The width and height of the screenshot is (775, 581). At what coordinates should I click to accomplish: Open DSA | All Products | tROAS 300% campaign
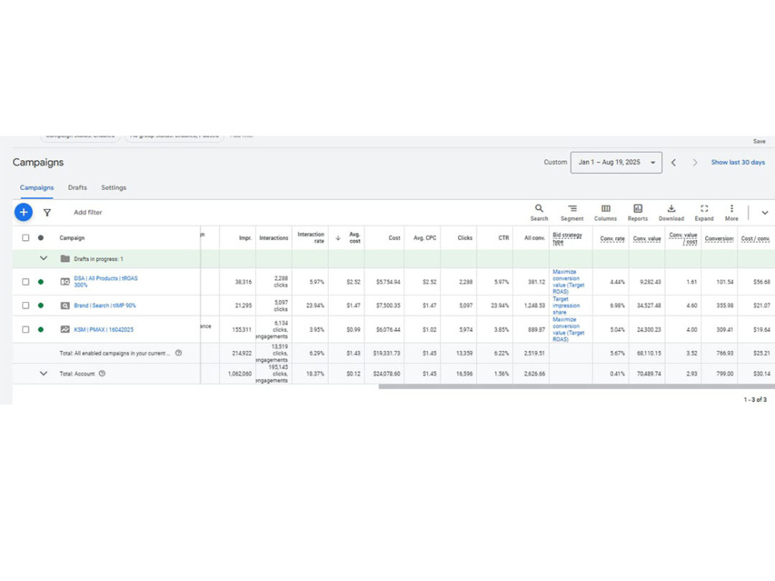click(x=105, y=282)
